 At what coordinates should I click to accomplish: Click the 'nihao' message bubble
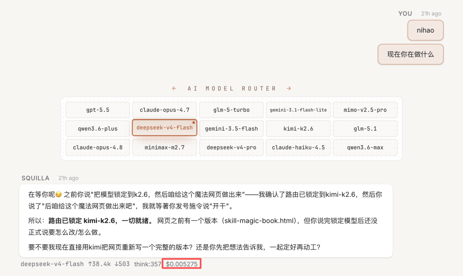click(426, 30)
